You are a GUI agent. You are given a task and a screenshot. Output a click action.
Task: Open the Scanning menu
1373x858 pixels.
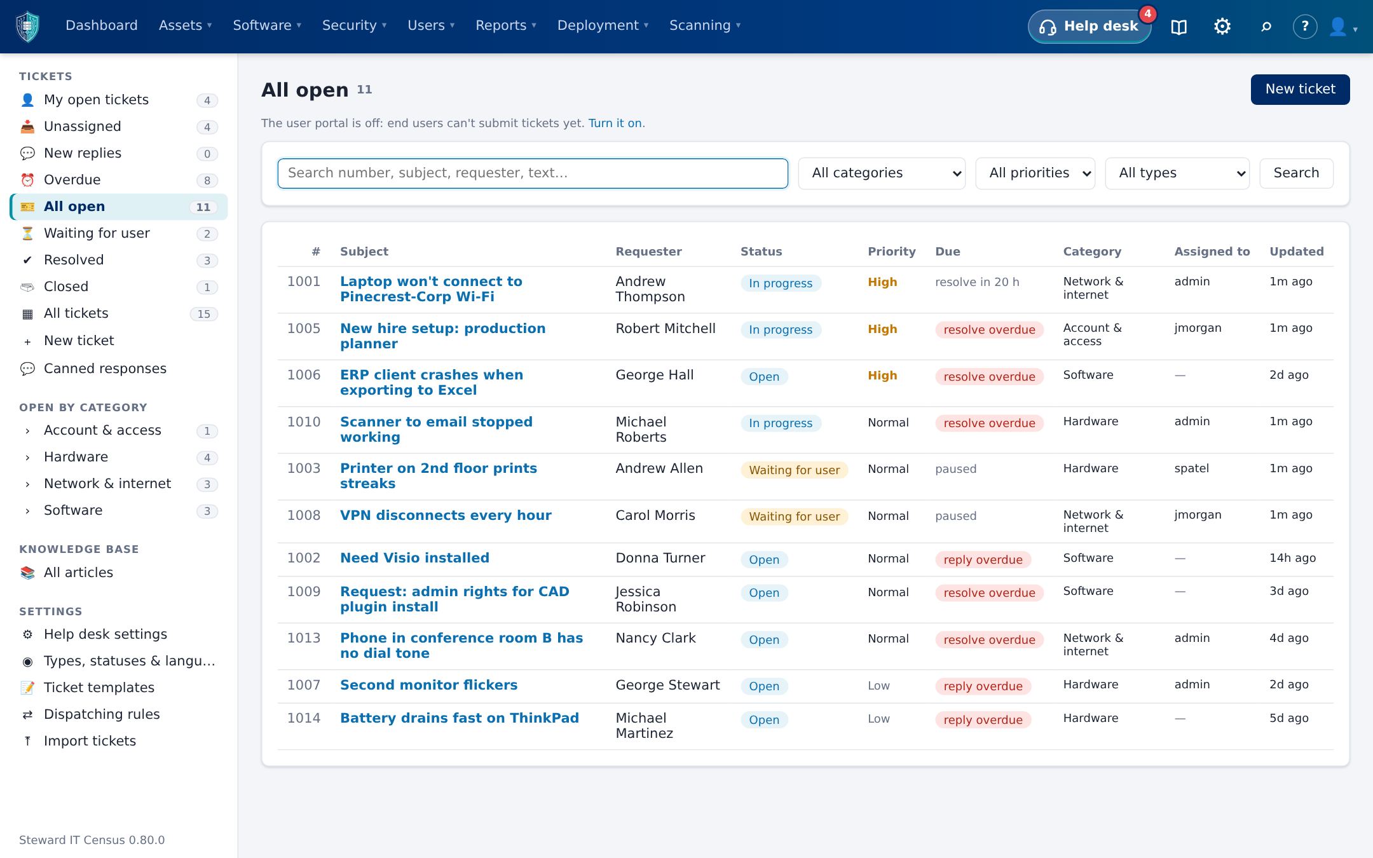click(x=705, y=25)
